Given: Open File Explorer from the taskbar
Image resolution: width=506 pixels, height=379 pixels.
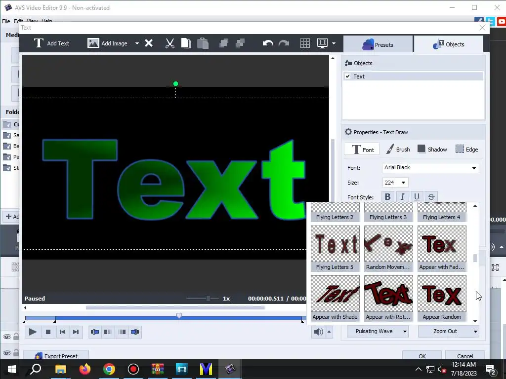Looking at the screenshot, I should 60,369.
